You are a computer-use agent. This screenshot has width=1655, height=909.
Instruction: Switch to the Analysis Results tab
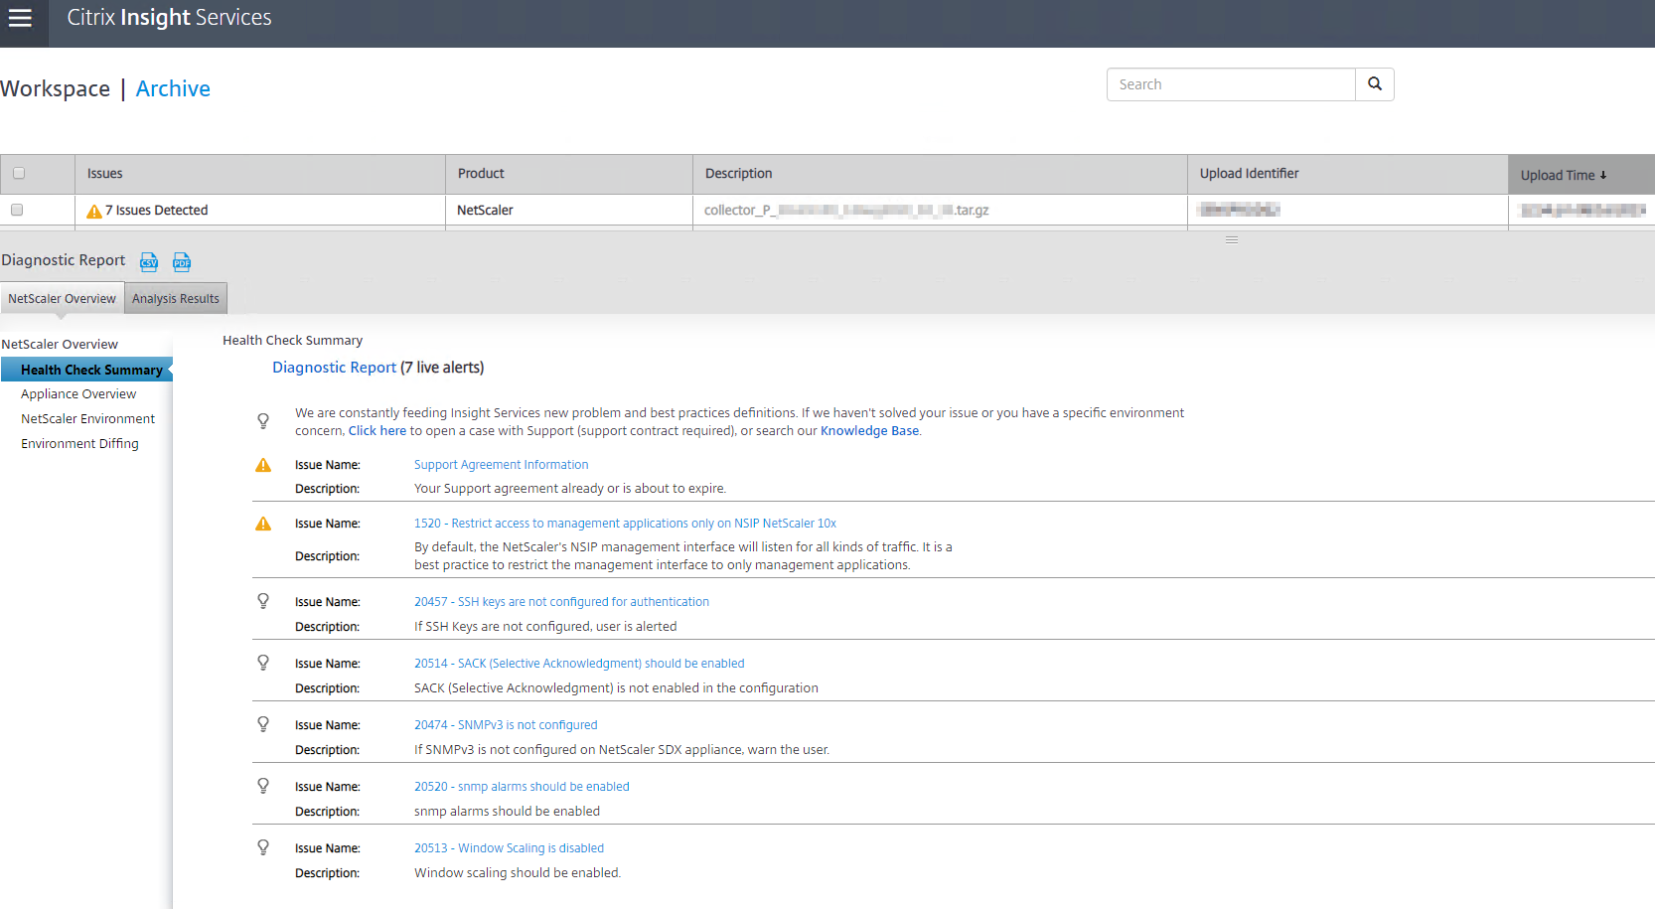click(x=176, y=299)
